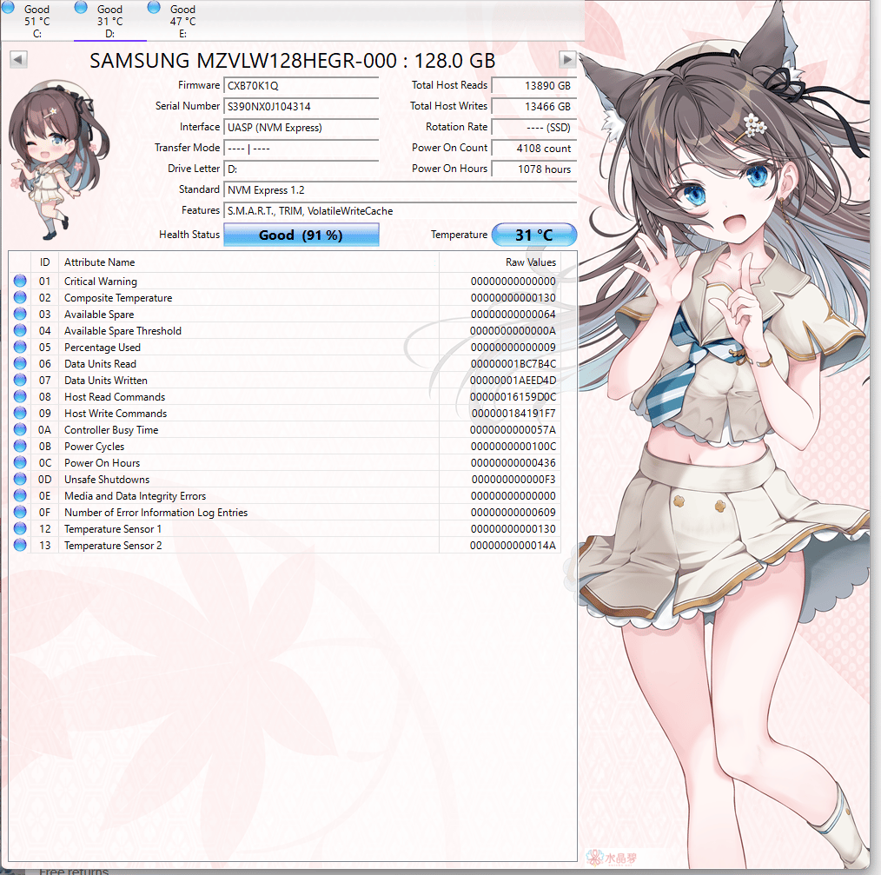The image size is (881, 875).
Task: Go to next disk with right arrow
Action: coord(567,60)
